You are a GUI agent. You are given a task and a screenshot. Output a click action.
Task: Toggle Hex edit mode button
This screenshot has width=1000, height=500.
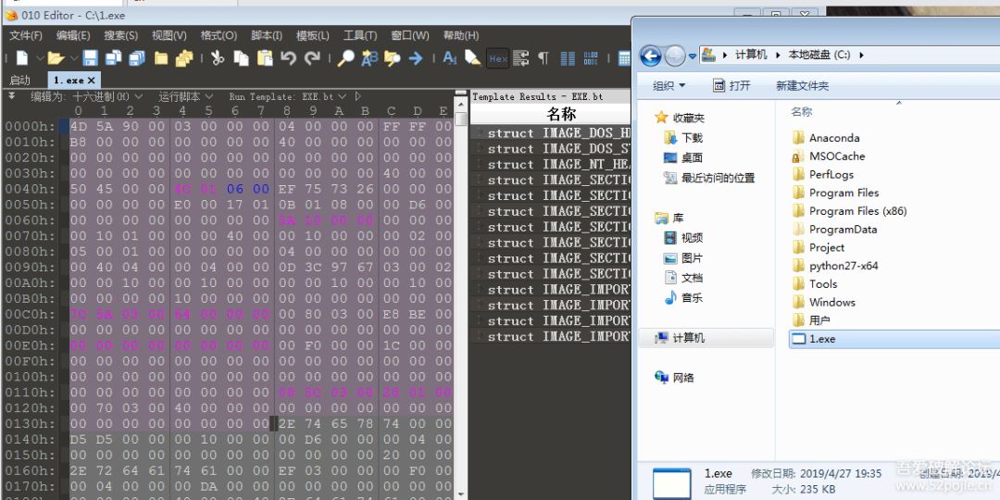(x=498, y=58)
